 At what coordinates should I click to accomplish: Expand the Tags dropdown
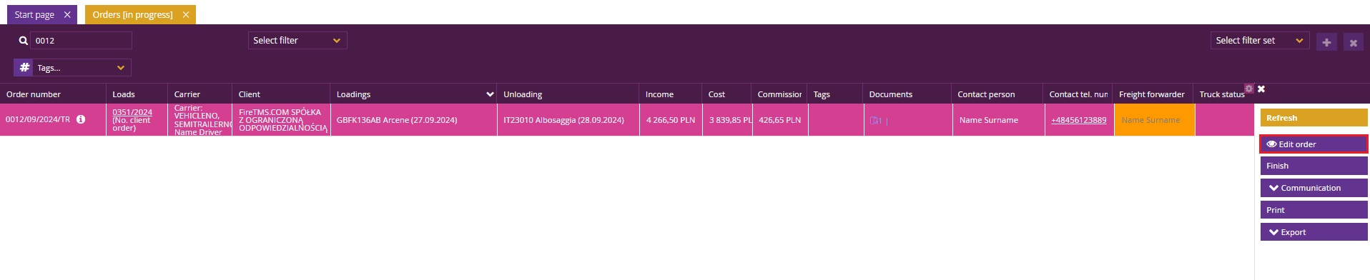(x=82, y=67)
